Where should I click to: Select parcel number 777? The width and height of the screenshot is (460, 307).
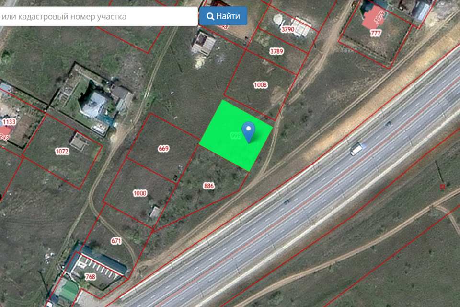[x=376, y=33]
